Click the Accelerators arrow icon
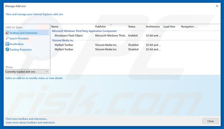The height and width of the screenshot is (129, 224). (7, 44)
